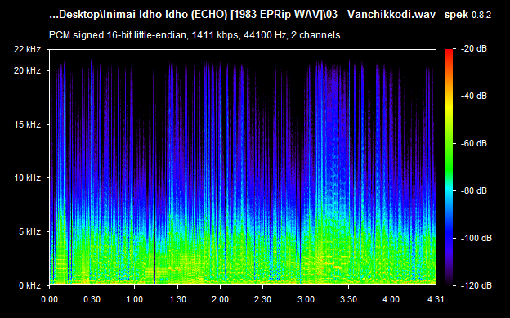The image size is (510, 318).
Task: Click the 4:31 end time label
Action: [436, 299]
